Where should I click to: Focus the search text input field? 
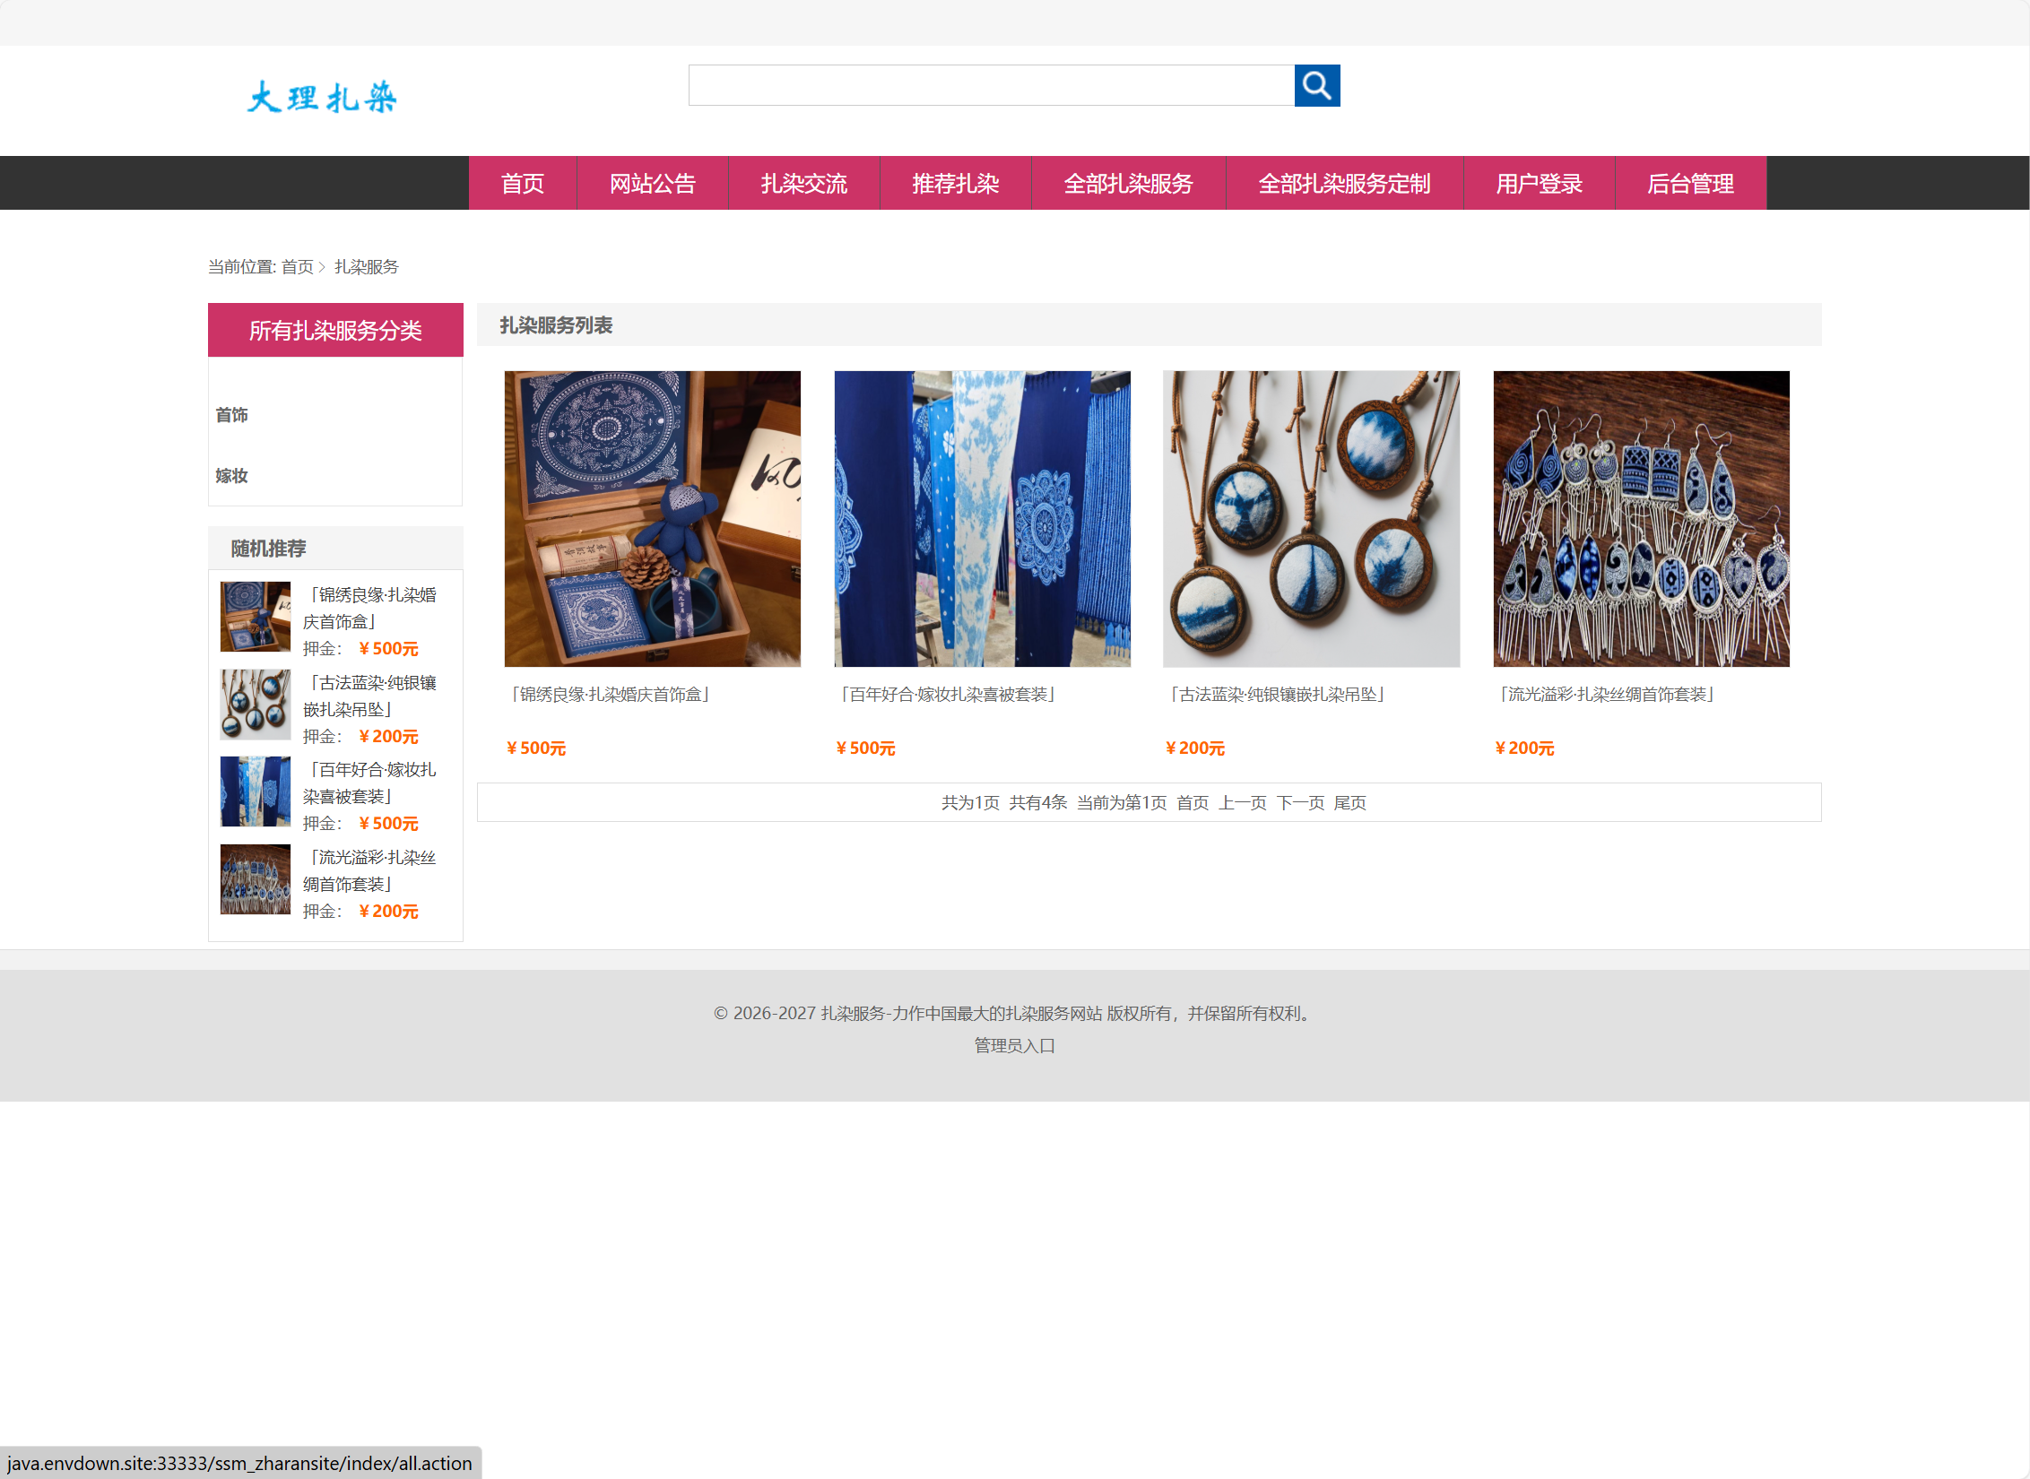coord(991,85)
